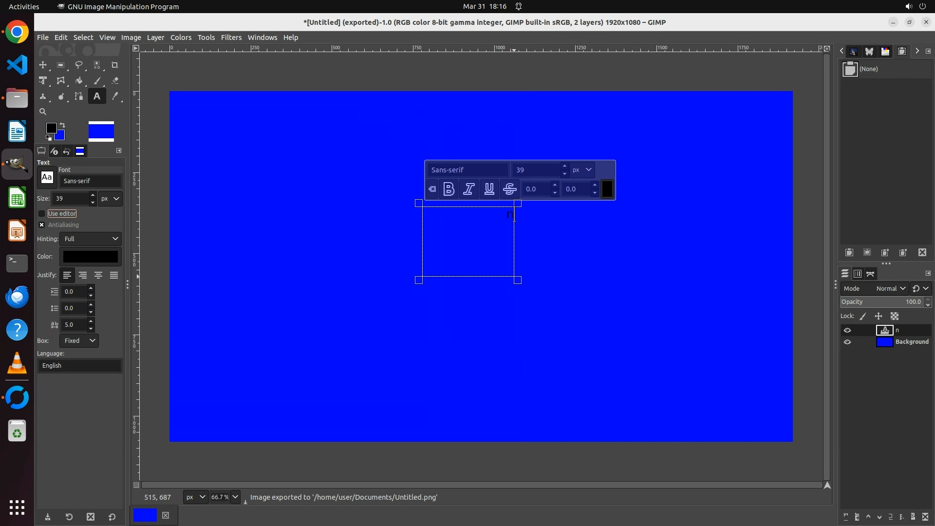Select the Crop tool in toolbox
The height and width of the screenshot is (526, 935).
point(115,65)
